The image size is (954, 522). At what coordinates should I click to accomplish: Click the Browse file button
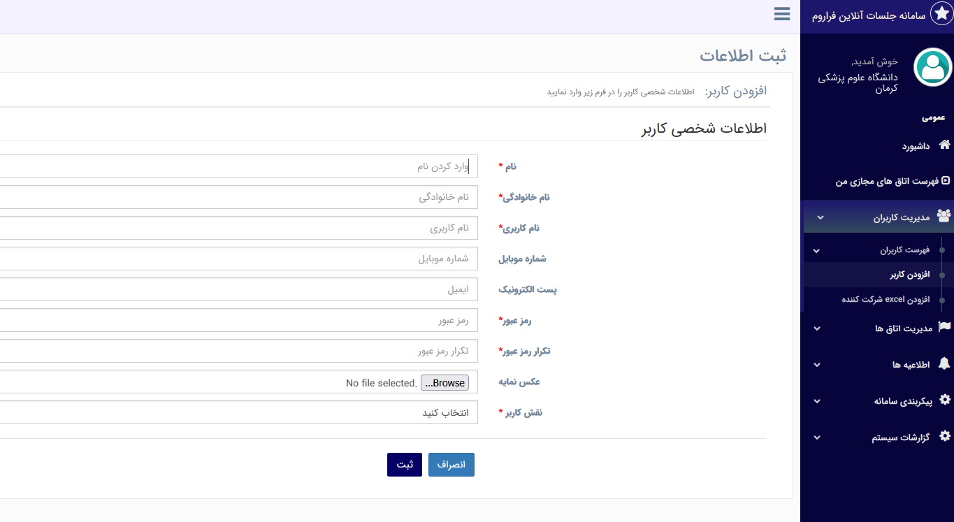(x=445, y=383)
